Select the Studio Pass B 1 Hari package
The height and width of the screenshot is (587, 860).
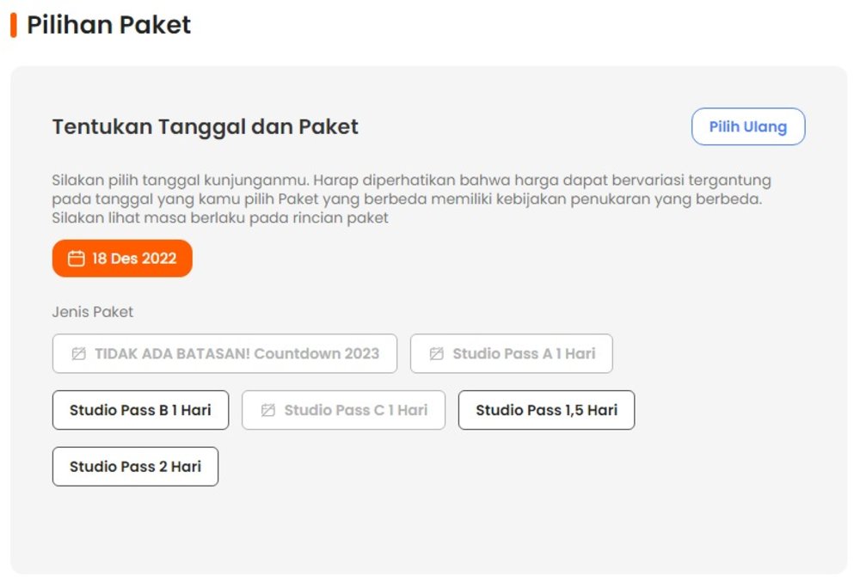coord(140,410)
